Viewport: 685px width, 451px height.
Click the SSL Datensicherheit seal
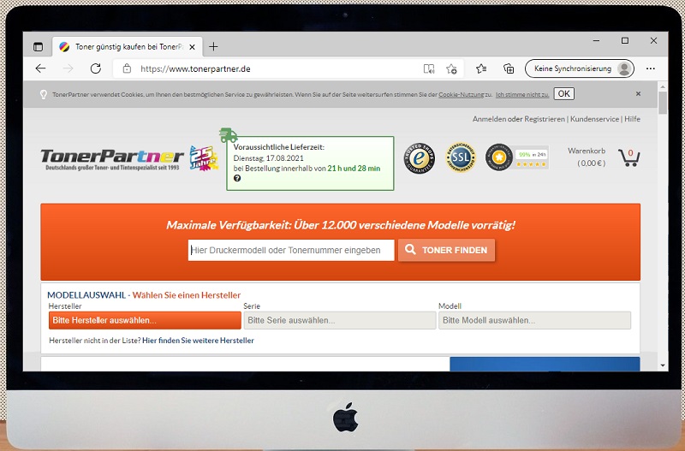pyautogui.click(x=461, y=157)
